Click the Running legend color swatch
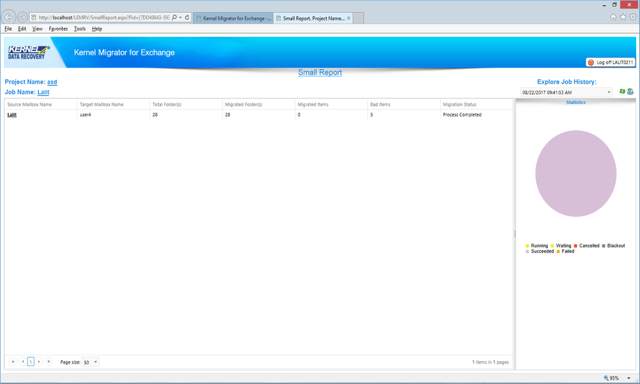The width and height of the screenshot is (640, 384). [528, 246]
